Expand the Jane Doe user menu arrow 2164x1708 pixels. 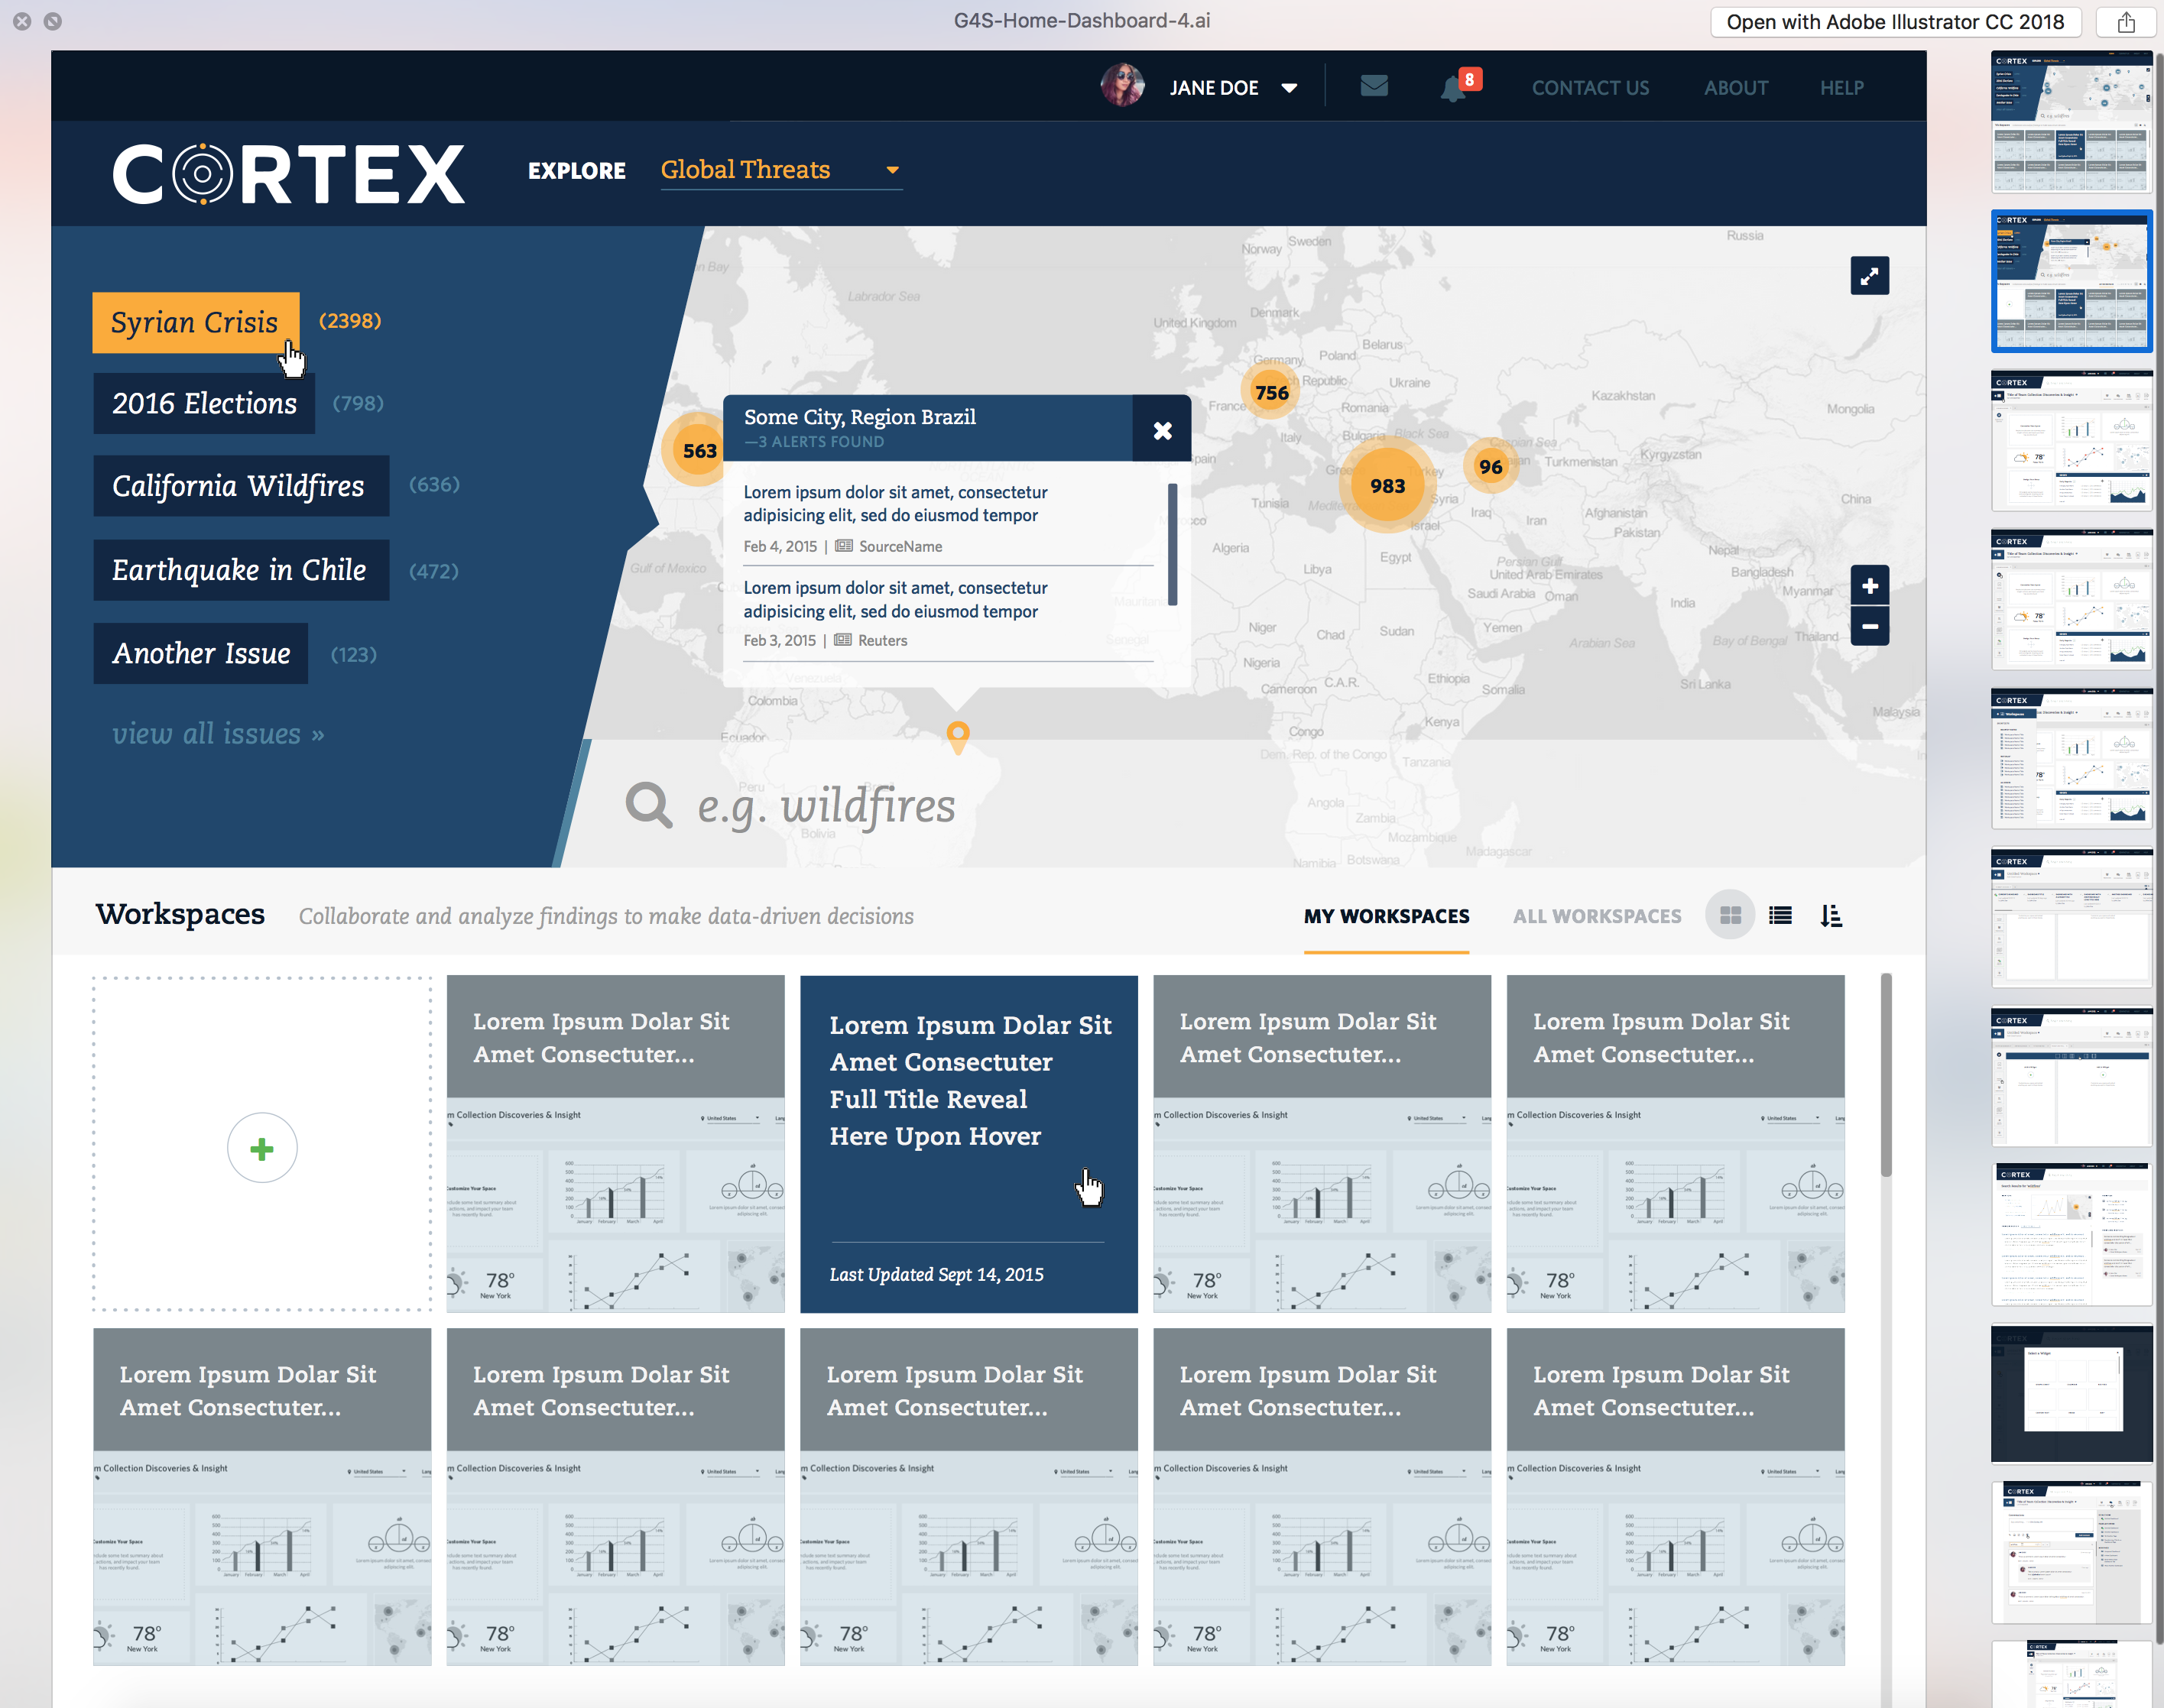point(1289,88)
